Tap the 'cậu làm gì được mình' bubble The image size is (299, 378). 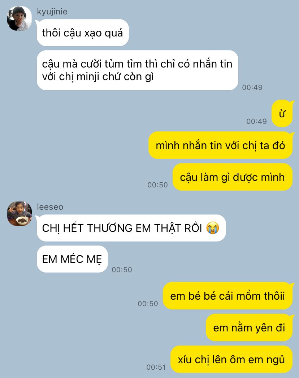coord(233,177)
